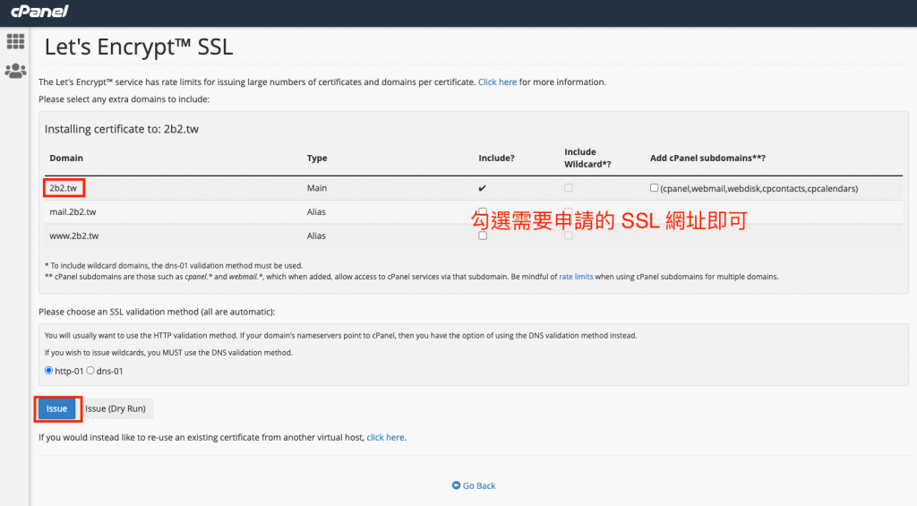Click the 'Alias' type for www.2b2.tw
Image resolution: width=917 pixels, height=506 pixels.
[316, 236]
